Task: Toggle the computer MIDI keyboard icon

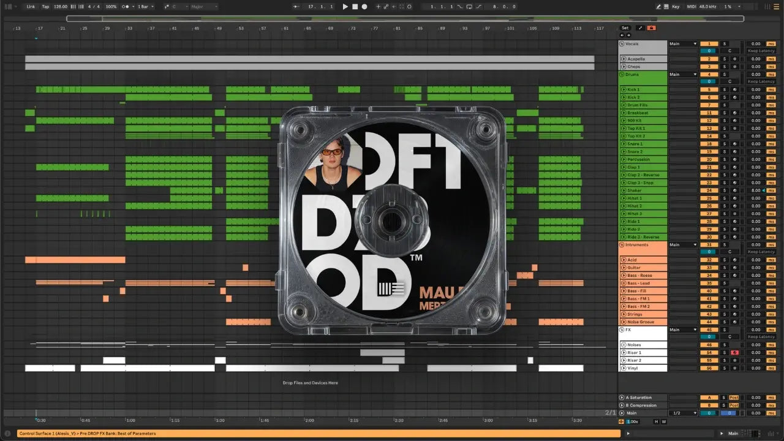Action: tap(667, 7)
